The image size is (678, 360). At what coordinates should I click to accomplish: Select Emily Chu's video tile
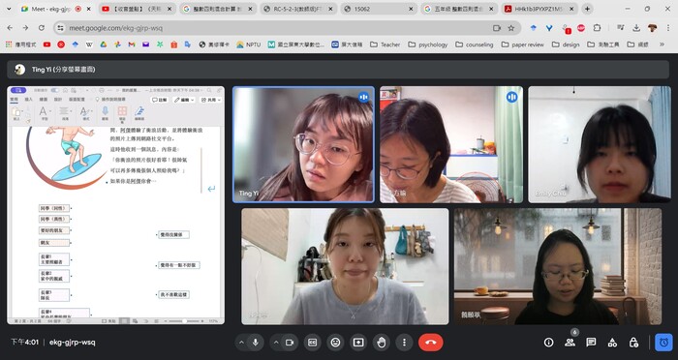pyautogui.click(x=600, y=144)
